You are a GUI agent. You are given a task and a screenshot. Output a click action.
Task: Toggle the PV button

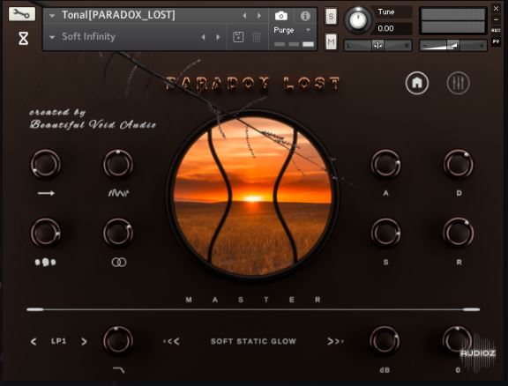(496, 41)
